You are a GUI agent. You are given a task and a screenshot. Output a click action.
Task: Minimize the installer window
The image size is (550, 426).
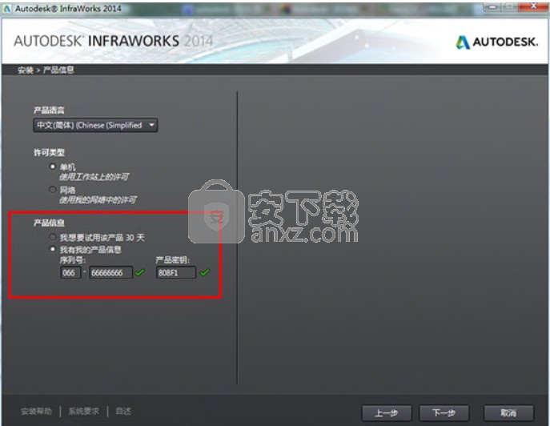tap(492, 6)
